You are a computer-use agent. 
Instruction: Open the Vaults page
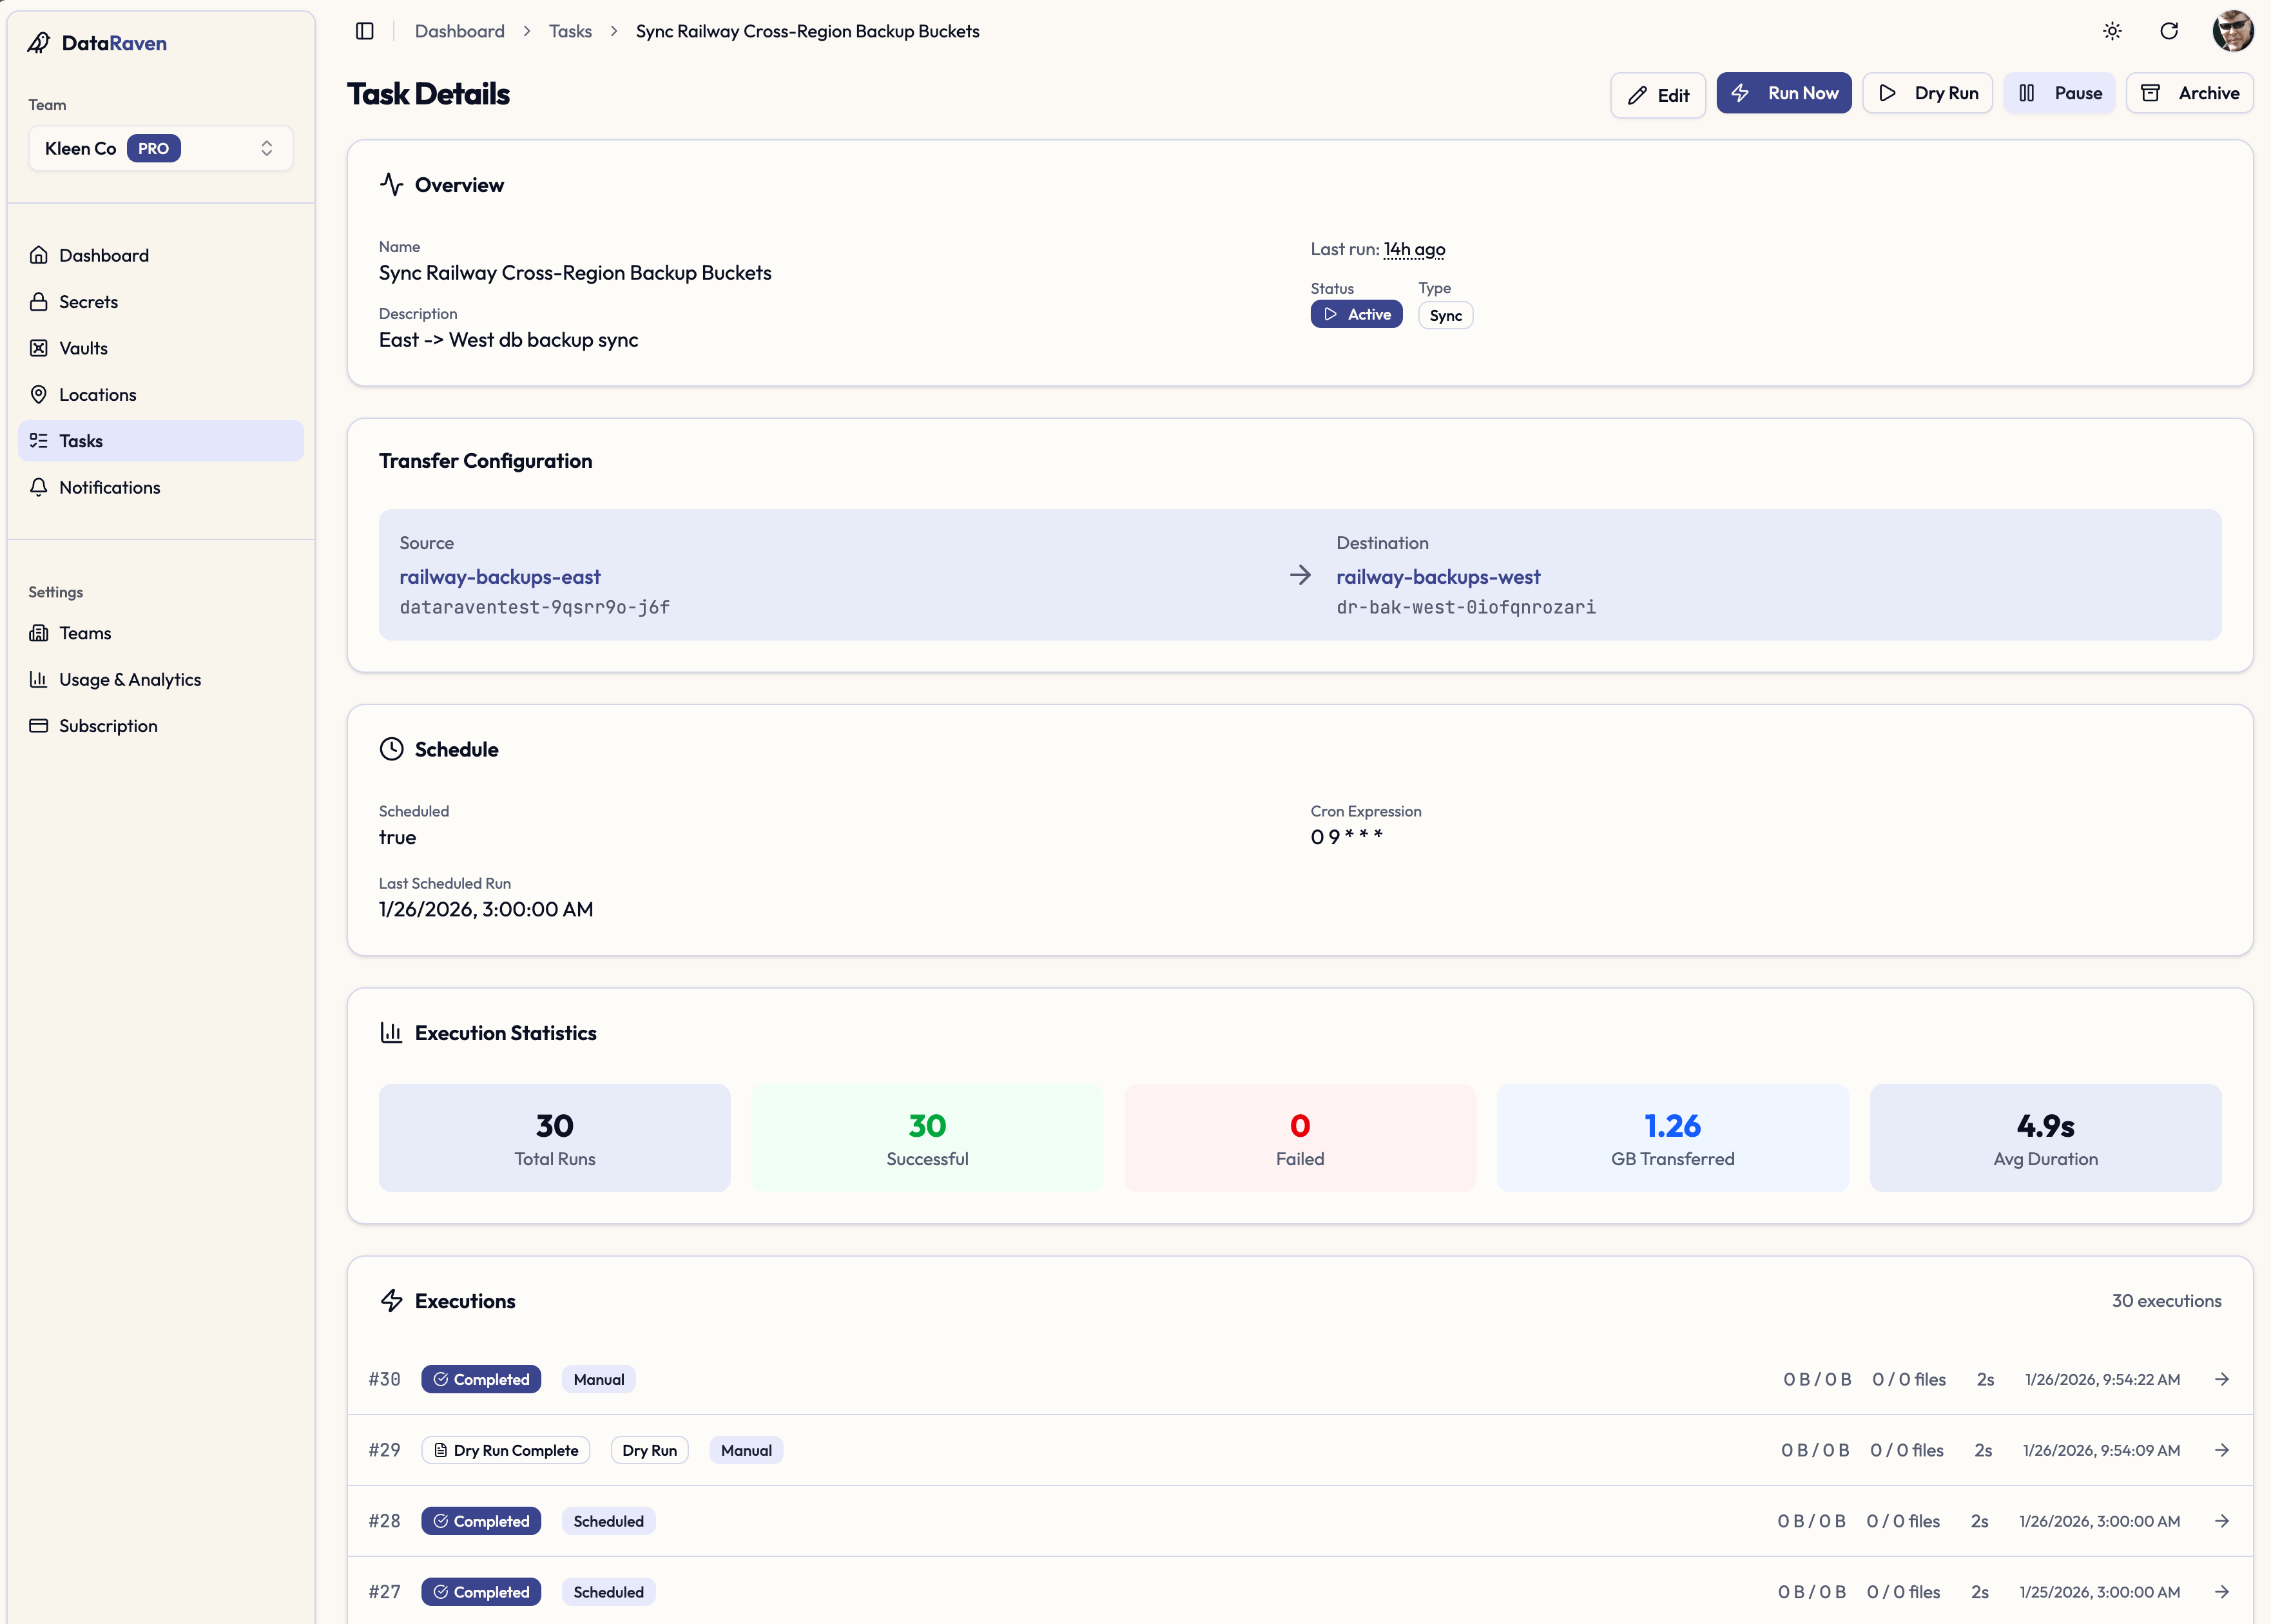coord(84,348)
